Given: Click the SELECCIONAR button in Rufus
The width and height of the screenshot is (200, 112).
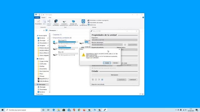Looking at the screenshot, I should [x=132, y=45].
